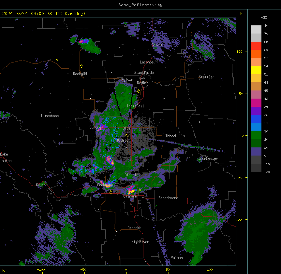Select the Sundre label
Screen dimensions: 281x274
(95, 127)
